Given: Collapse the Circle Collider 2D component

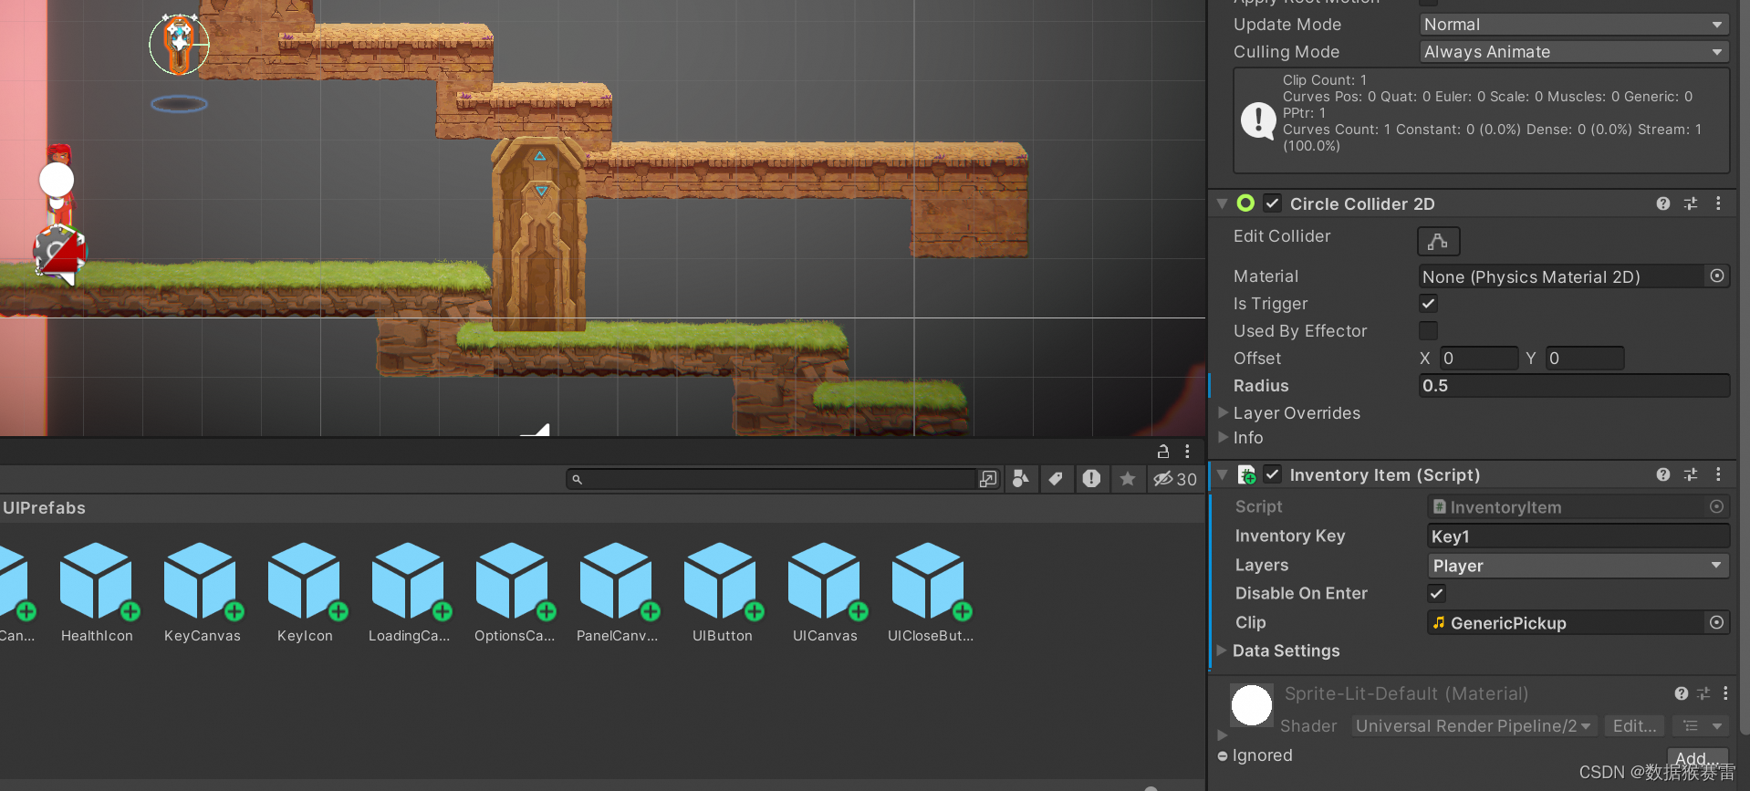Looking at the screenshot, I should [x=1222, y=203].
